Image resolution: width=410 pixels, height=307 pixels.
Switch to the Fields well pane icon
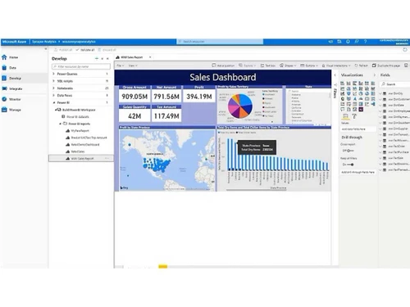point(345,116)
